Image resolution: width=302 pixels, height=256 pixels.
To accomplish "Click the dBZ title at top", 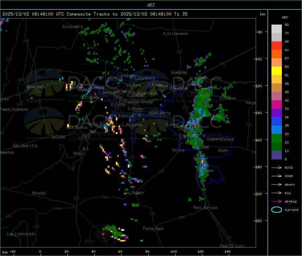I will pyautogui.click(x=151, y=5).
